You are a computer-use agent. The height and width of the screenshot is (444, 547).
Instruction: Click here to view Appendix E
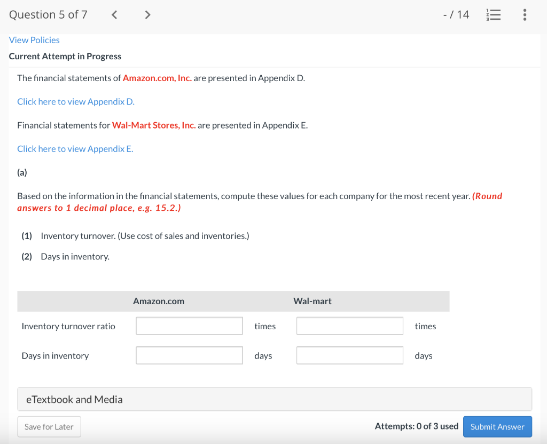pyautogui.click(x=75, y=149)
